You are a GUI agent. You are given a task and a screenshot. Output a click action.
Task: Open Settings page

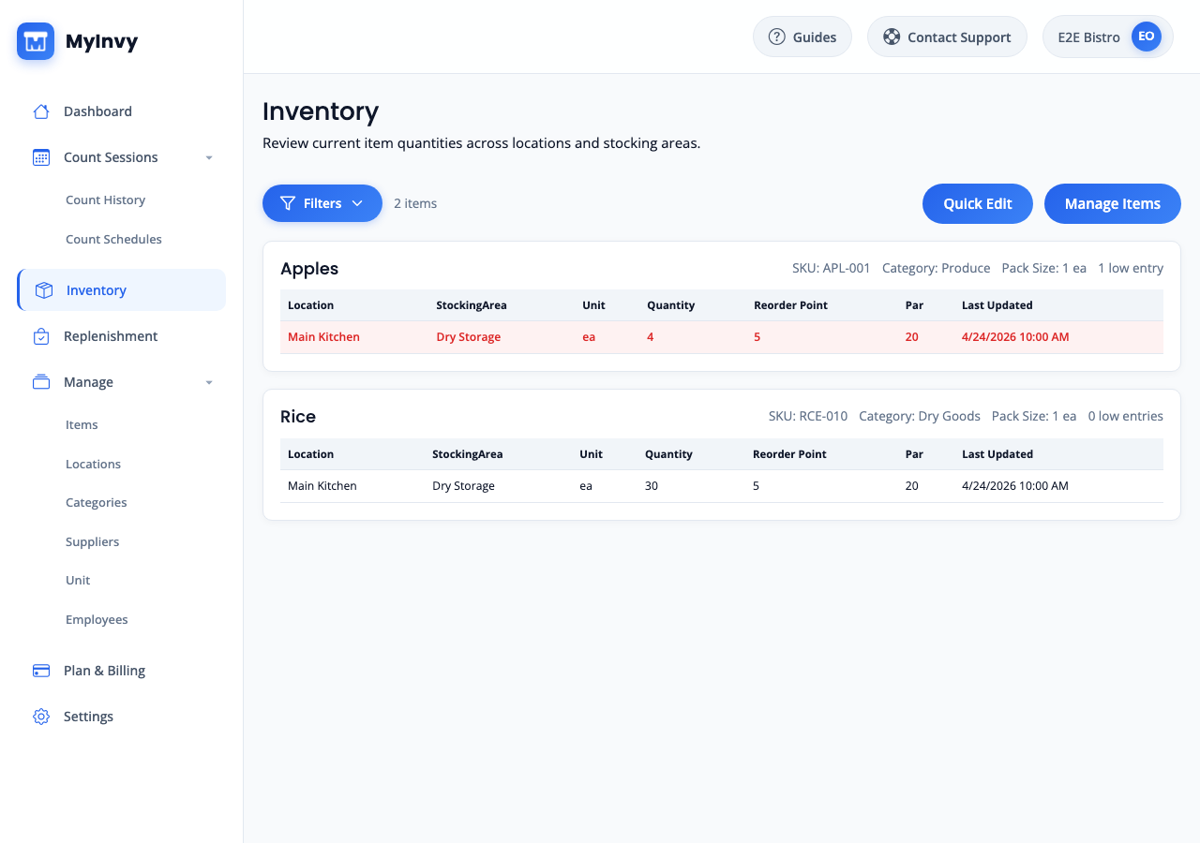121,717
